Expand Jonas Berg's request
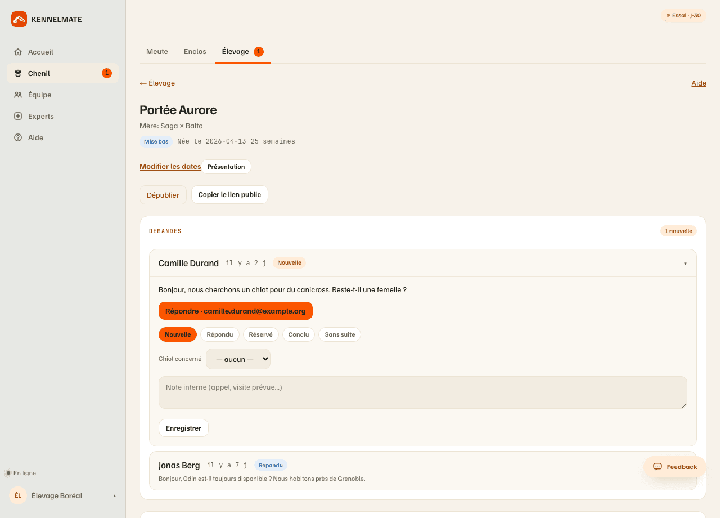Image resolution: width=720 pixels, height=518 pixels. coord(423,471)
